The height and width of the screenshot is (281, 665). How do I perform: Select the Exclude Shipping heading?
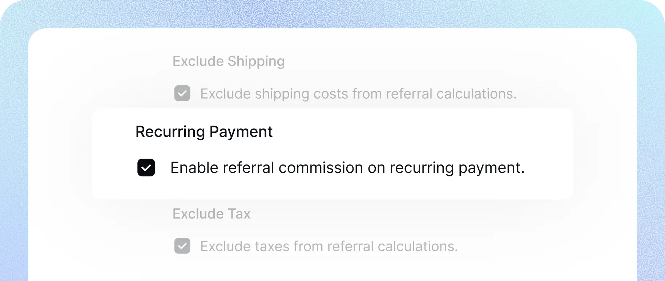pos(229,61)
